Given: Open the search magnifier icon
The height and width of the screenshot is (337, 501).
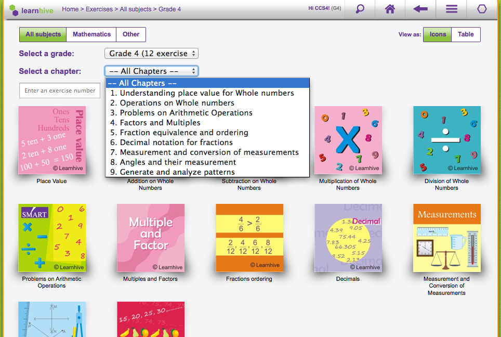Looking at the screenshot, I should click(x=360, y=9).
